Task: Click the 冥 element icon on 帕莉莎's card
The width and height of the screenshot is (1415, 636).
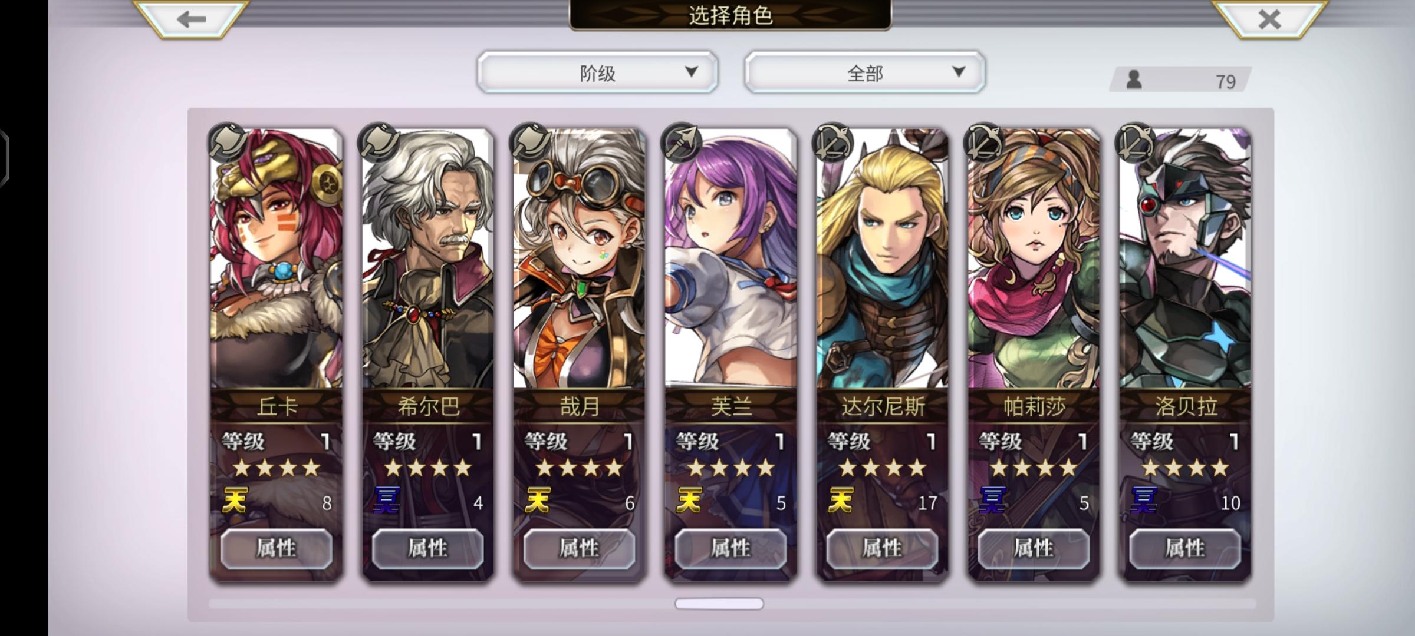Action: point(992,501)
